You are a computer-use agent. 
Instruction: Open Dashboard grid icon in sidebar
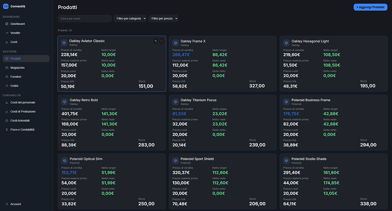(x=7, y=24)
